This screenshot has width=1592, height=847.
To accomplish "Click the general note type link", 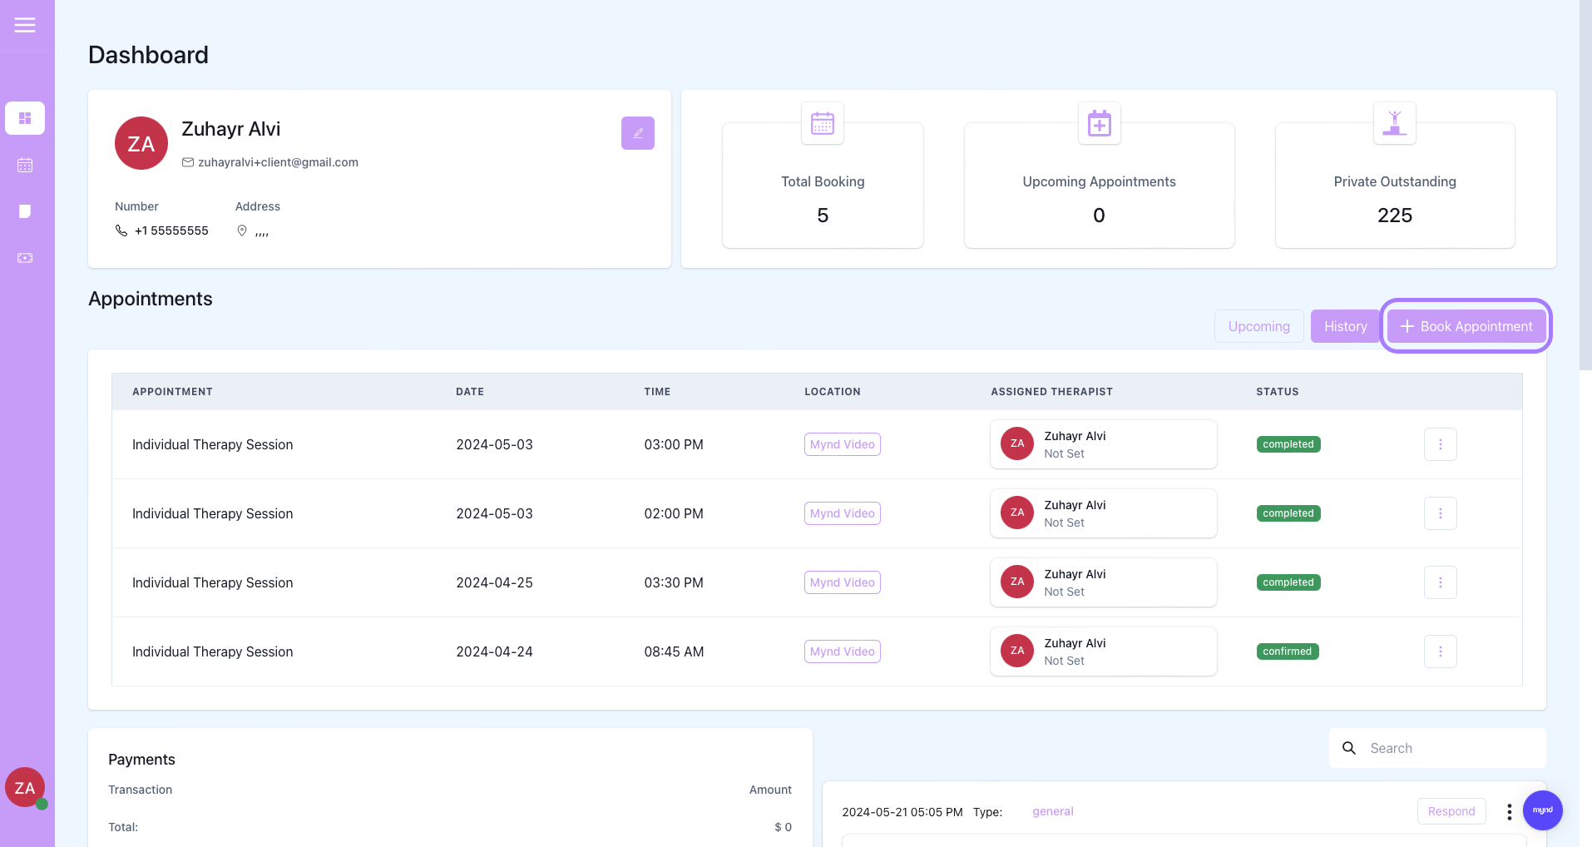I will 1053,811.
